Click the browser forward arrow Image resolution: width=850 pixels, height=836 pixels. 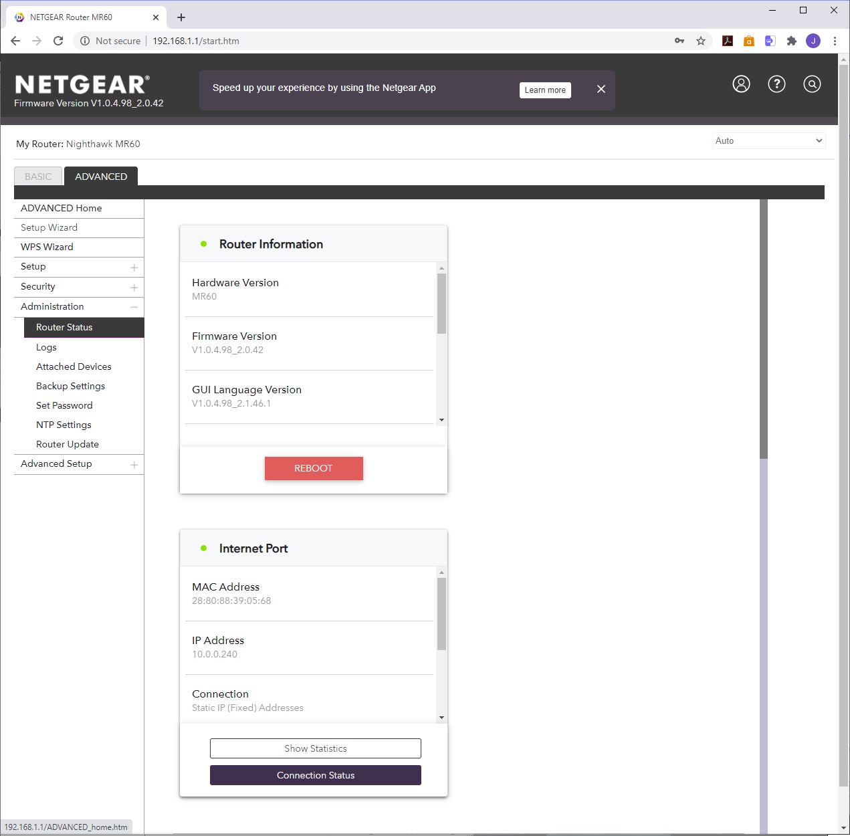click(x=37, y=41)
